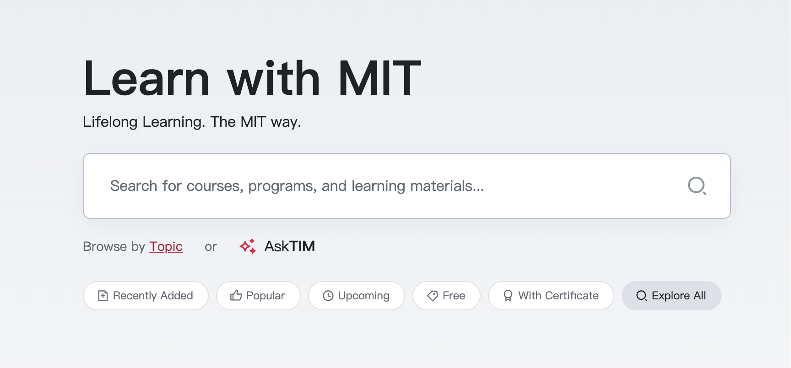Show Popular courses label

tap(265, 296)
